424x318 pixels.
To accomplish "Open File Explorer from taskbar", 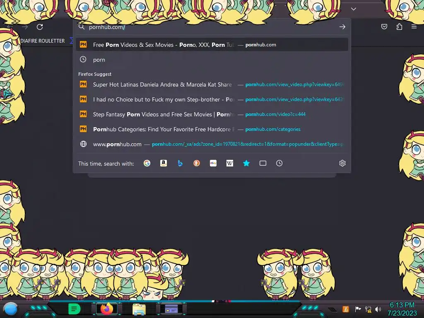I will coord(139,309).
